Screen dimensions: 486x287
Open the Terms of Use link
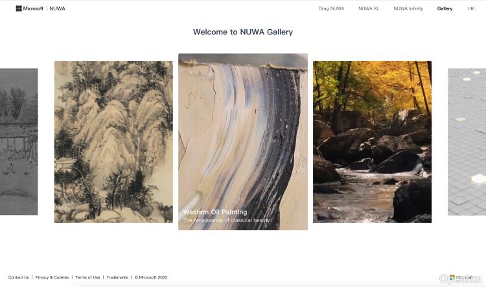pyautogui.click(x=87, y=277)
